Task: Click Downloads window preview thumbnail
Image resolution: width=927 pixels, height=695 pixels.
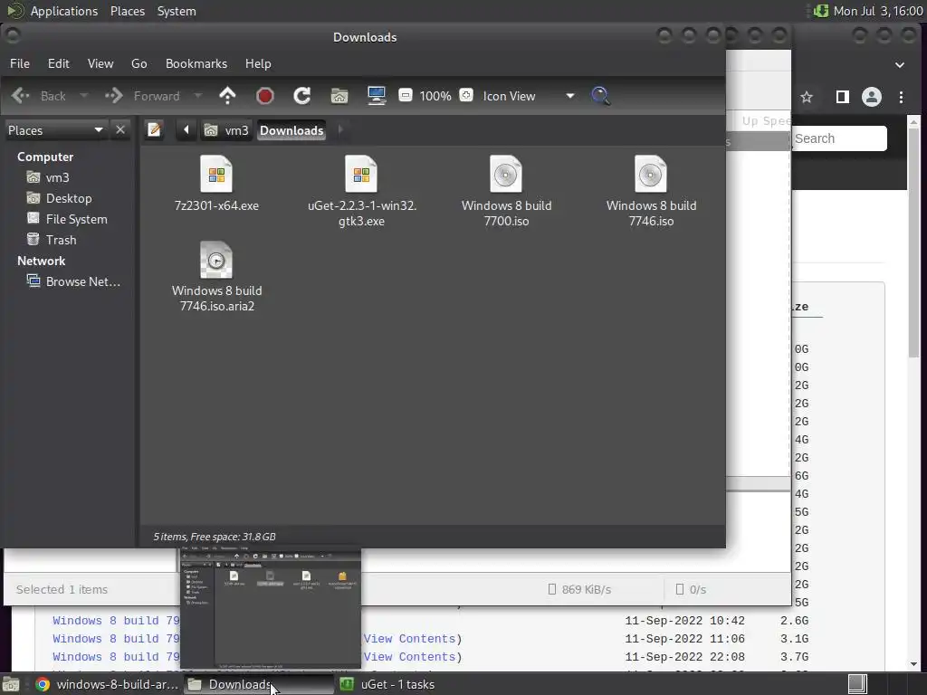Action: 270,607
